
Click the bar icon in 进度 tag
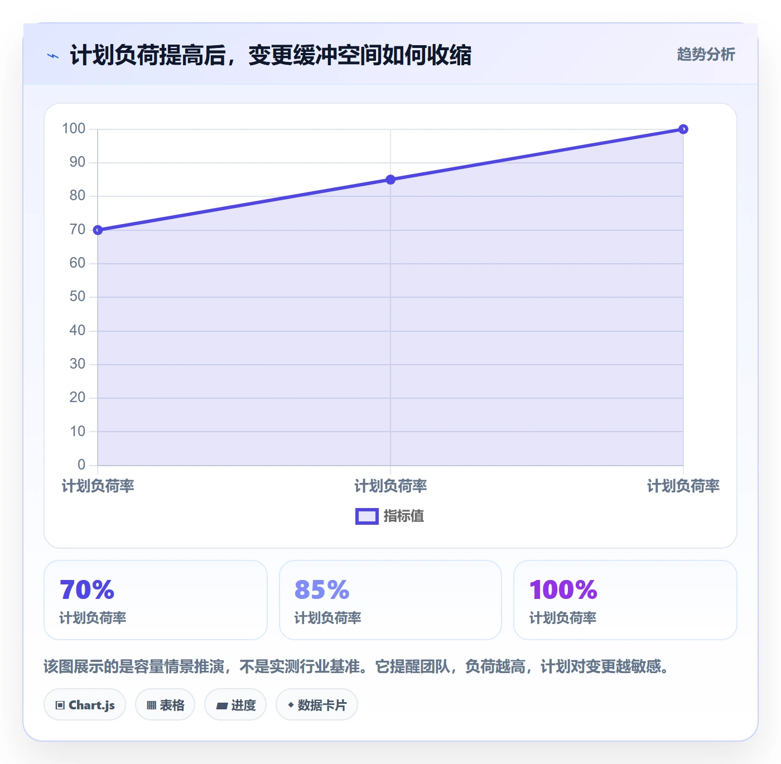pos(222,706)
